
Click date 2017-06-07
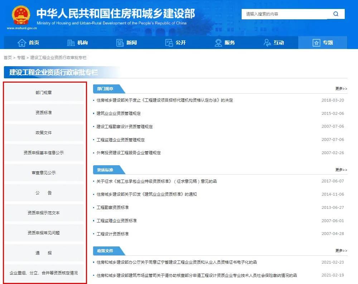point(333,181)
